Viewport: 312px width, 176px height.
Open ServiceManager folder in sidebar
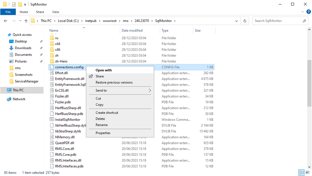click(27, 81)
